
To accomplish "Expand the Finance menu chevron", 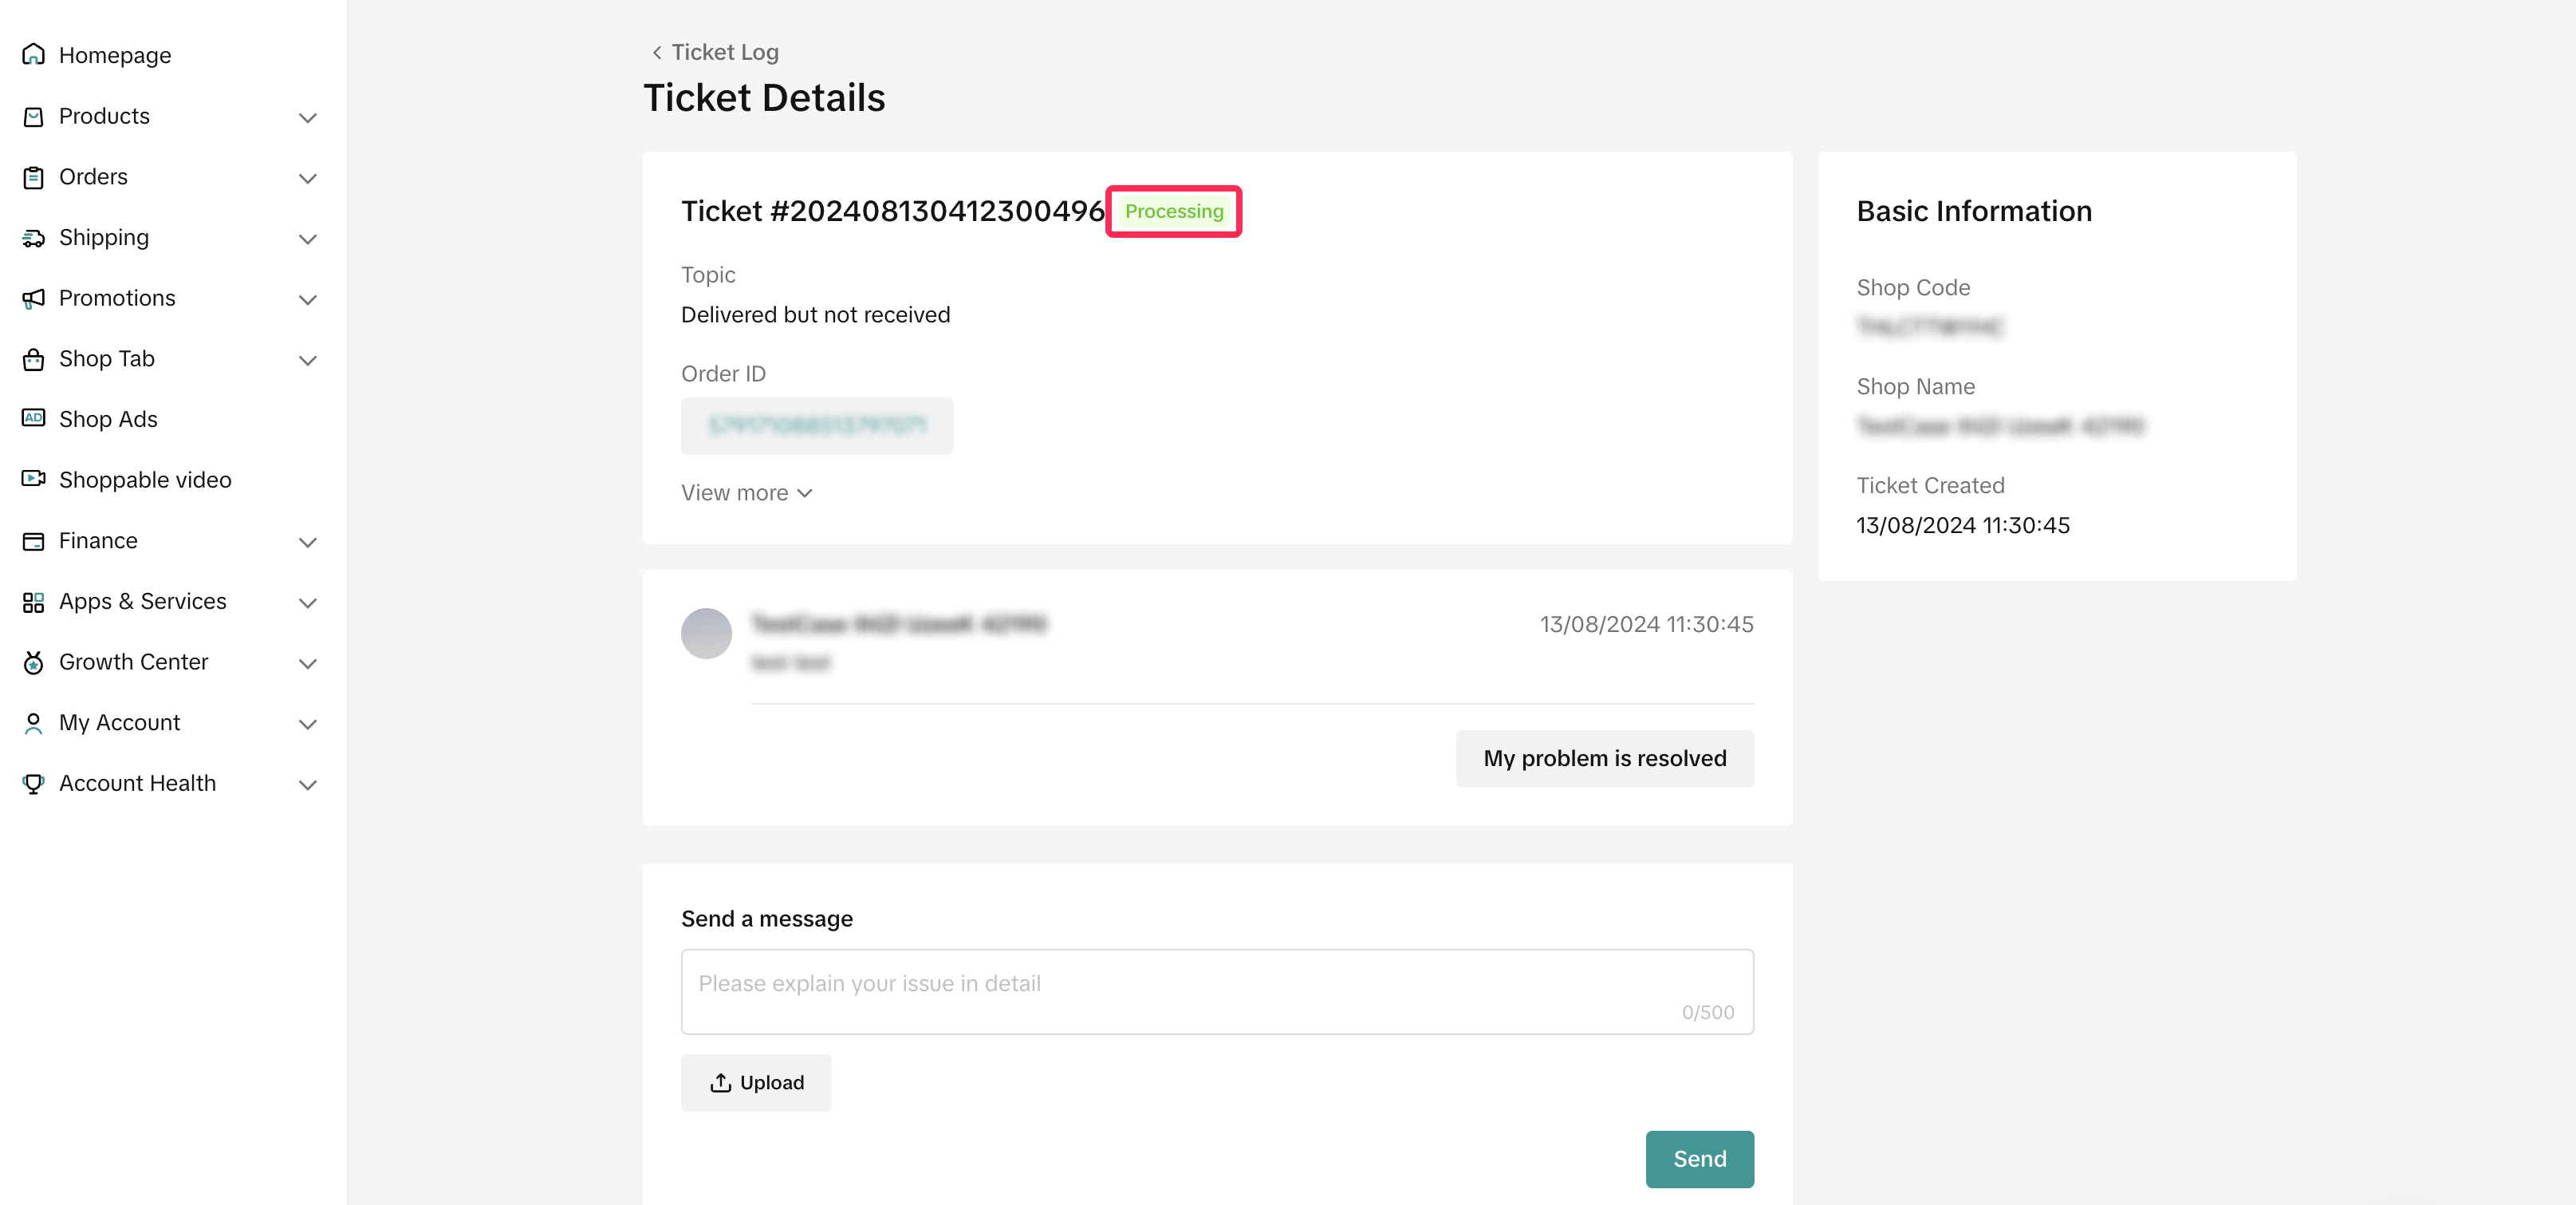I will point(308,543).
